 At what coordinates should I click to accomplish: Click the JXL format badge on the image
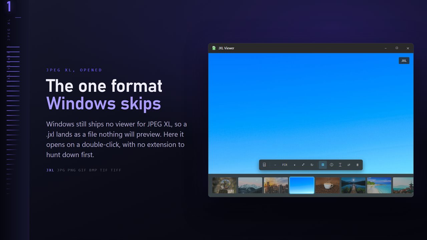click(x=404, y=61)
